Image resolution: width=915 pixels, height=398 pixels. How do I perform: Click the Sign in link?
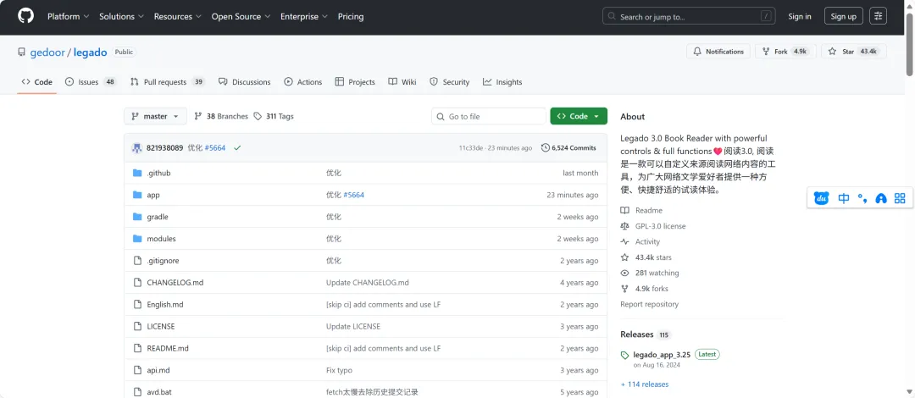tap(800, 16)
